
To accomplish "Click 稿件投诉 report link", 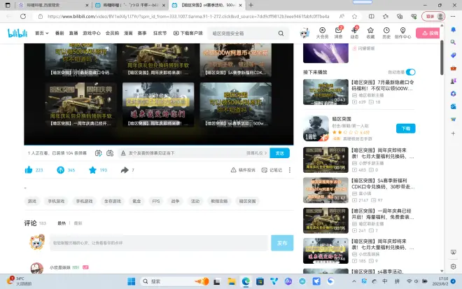I will (243, 170).
